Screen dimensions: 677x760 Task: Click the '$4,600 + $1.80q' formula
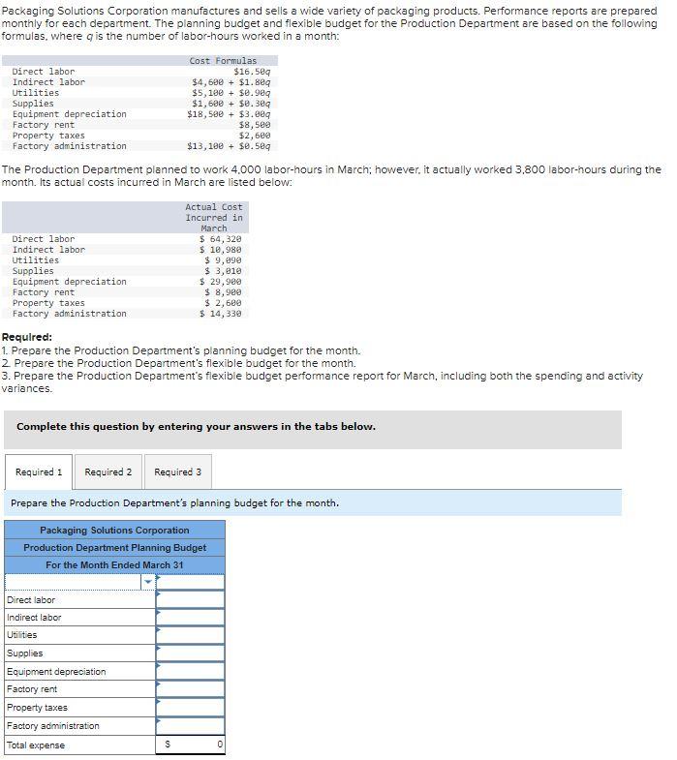coord(231,82)
